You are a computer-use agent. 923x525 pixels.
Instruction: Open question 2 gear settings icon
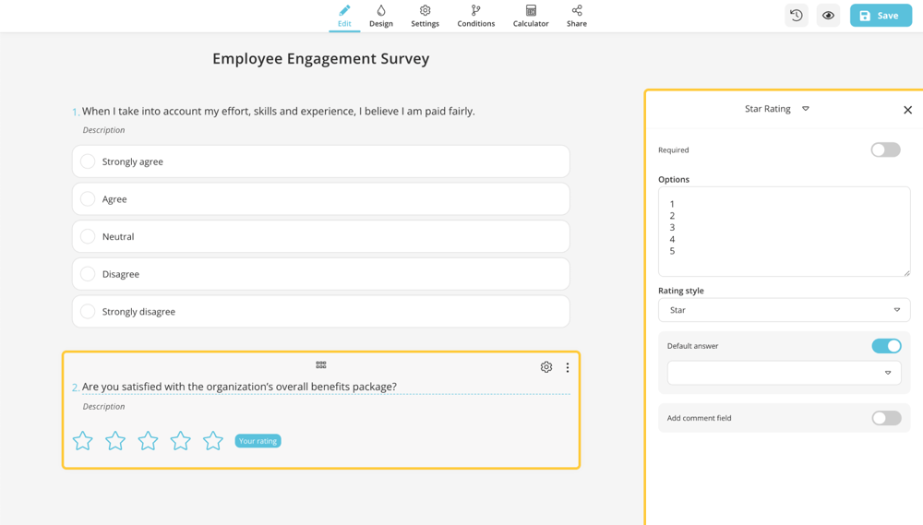(x=546, y=367)
